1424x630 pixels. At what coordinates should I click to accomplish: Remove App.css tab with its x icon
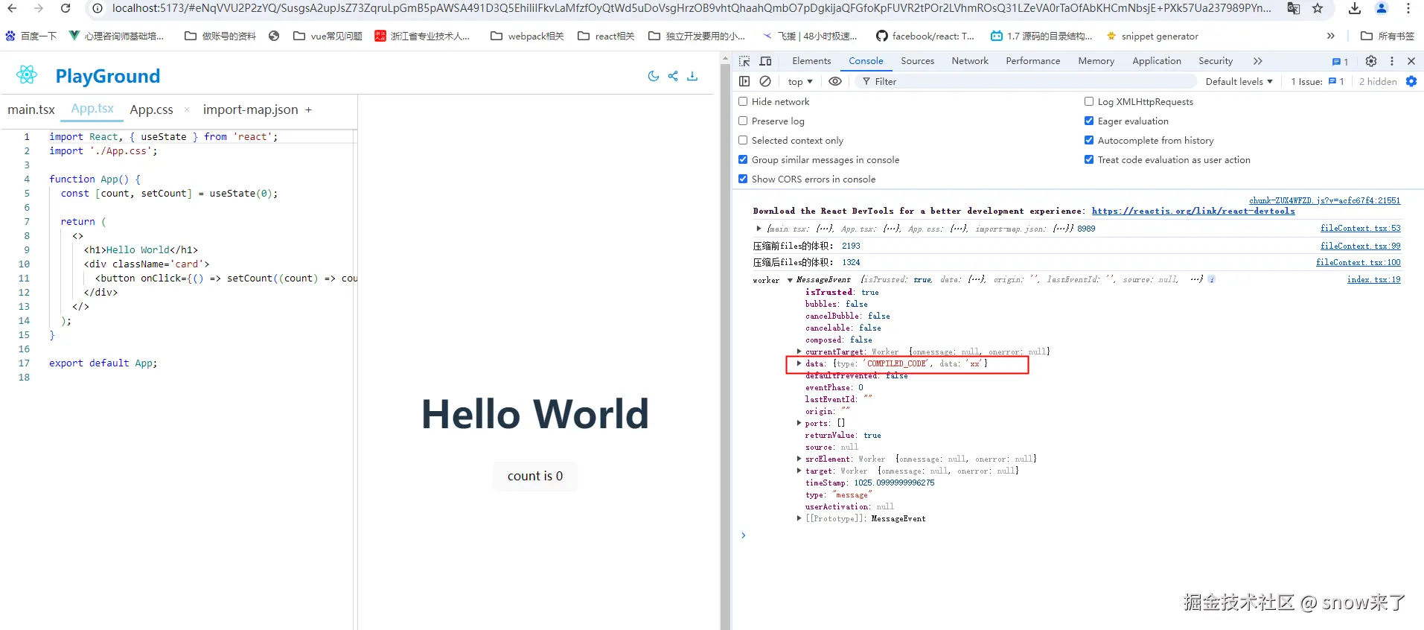(187, 109)
